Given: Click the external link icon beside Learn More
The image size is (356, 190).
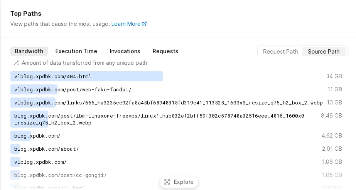Looking at the screenshot, I should [x=144, y=24].
